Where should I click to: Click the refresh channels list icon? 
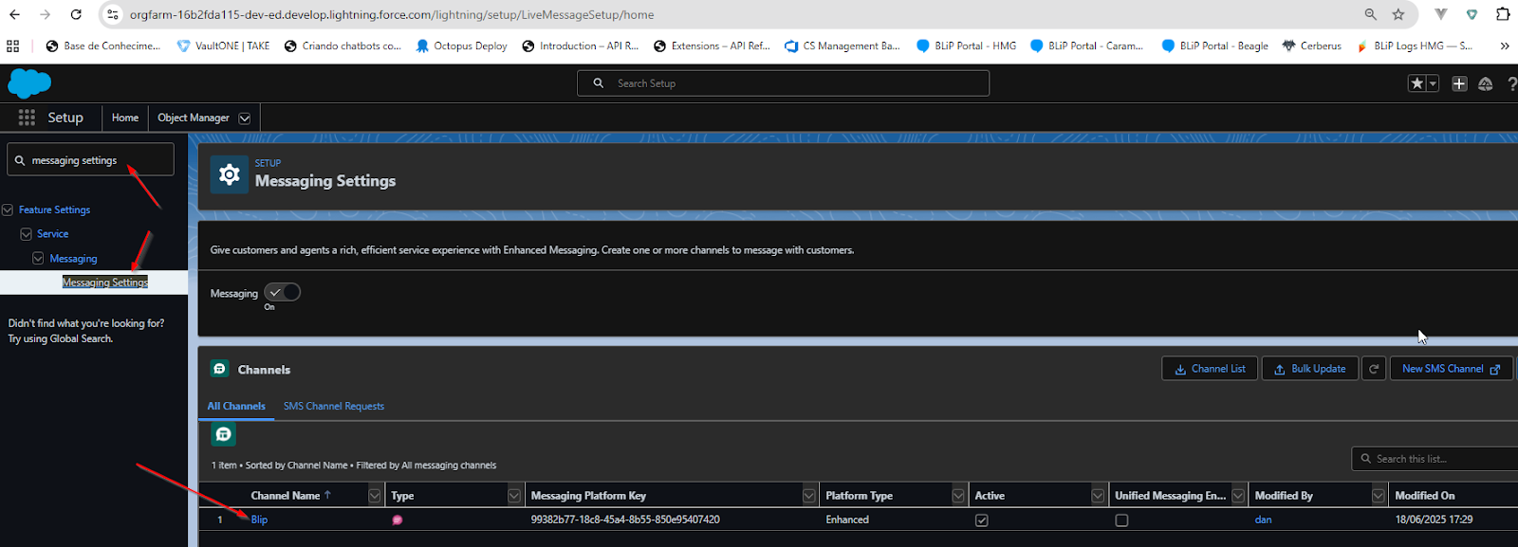[1373, 369]
